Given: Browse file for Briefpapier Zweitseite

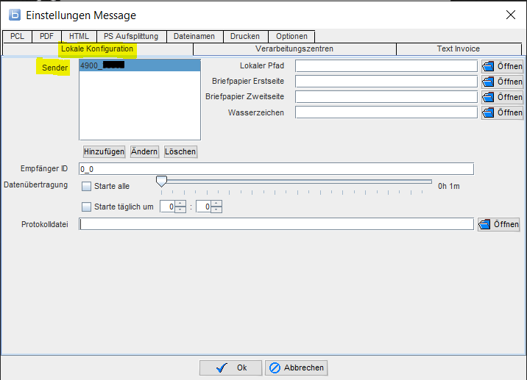Looking at the screenshot, I should (502, 97).
